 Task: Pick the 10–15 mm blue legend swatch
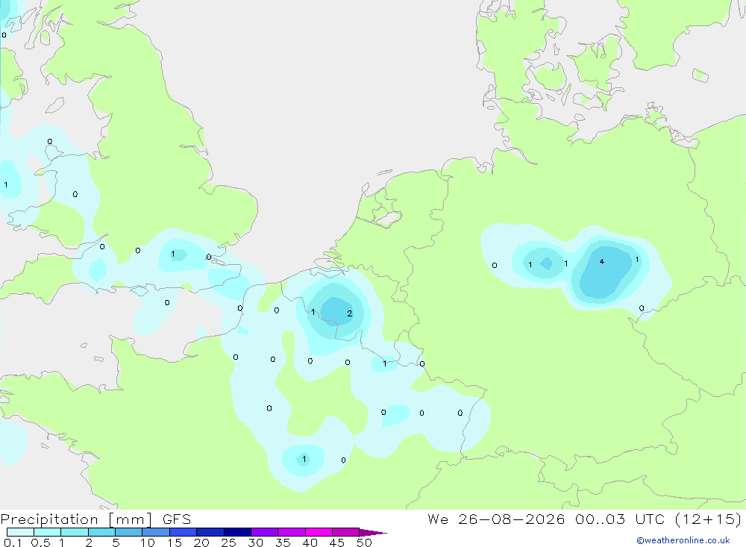click(156, 532)
